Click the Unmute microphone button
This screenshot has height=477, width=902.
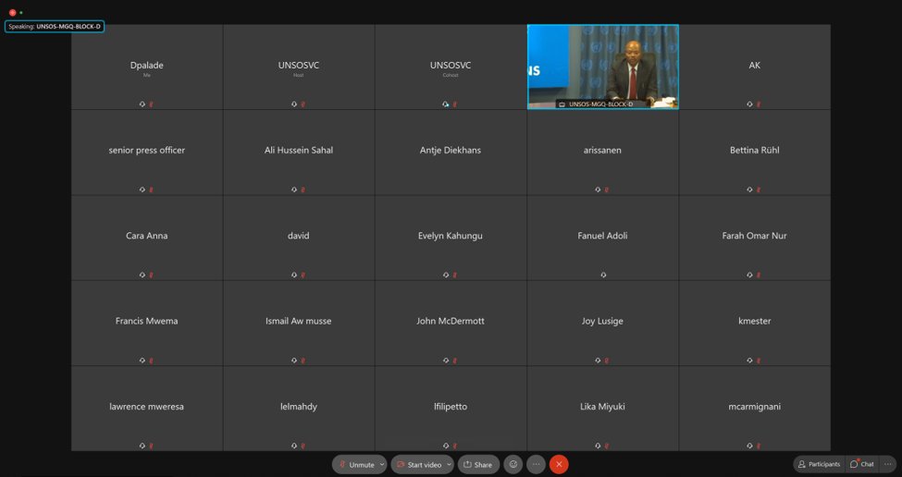(x=356, y=464)
